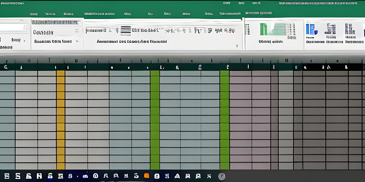The width and height of the screenshot is (365, 182).
Task: Click the stacked horizontal lines icon in the ribbon
Action: point(126,31)
